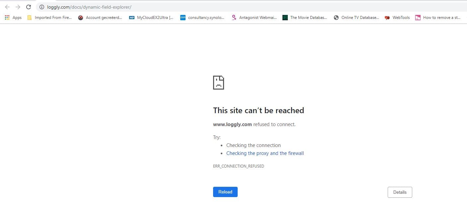Click the Try: label

click(217, 137)
